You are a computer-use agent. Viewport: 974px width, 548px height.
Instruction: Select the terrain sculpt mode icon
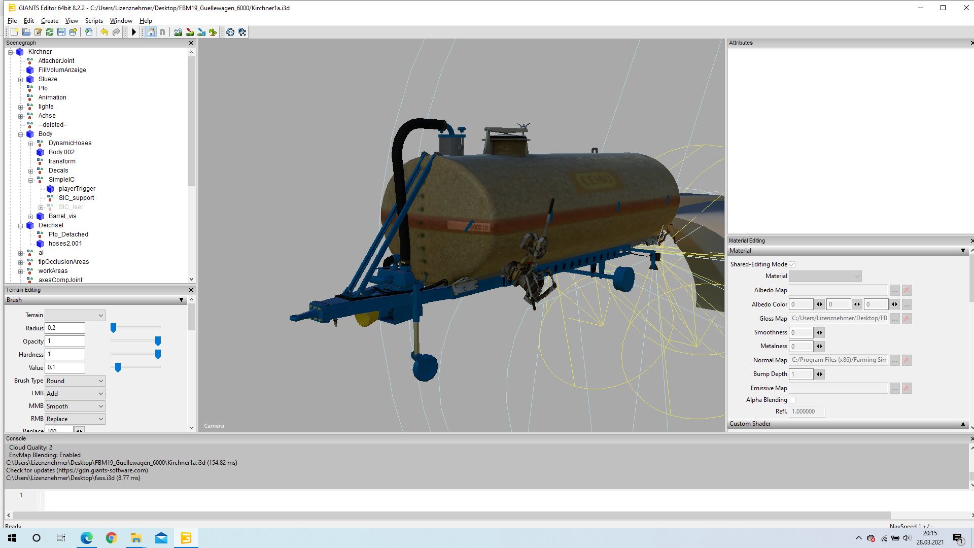pyautogui.click(x=178, y=32)
